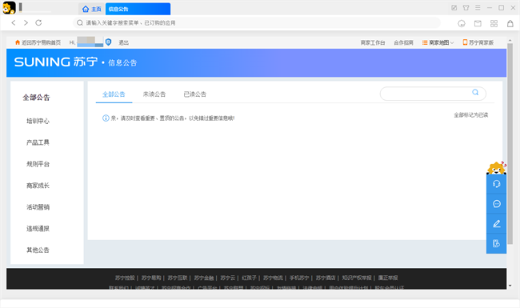
Task: Open 手机苏宁 footer link
Action: [x=299, y=278]
